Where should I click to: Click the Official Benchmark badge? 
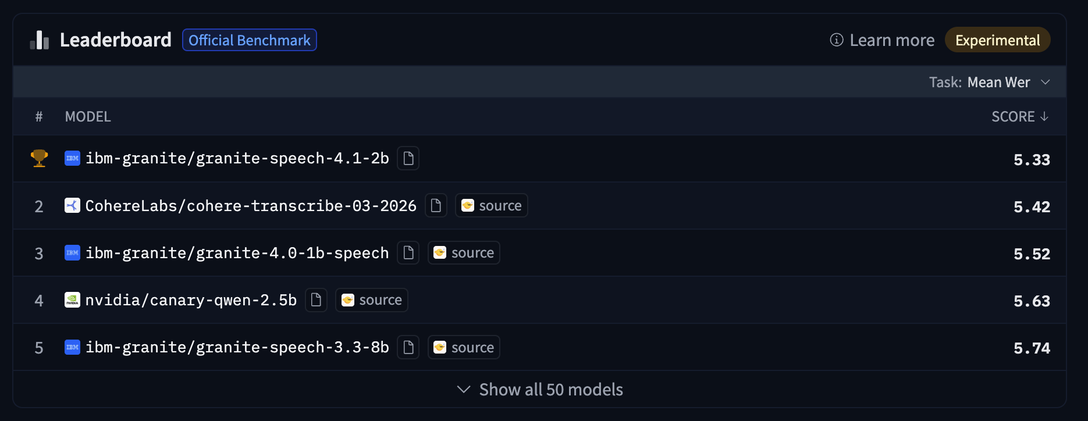tap(250, 40)
